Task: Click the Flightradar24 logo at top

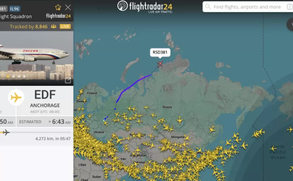Action: tap(145, 7)
